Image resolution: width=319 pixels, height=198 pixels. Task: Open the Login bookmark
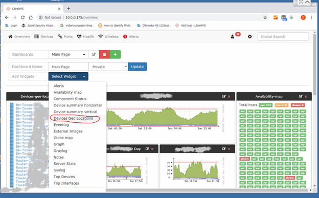11,26
